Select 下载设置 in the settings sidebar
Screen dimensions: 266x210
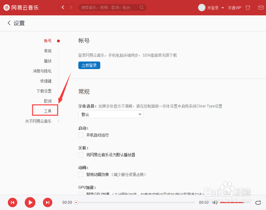[44, 91]
